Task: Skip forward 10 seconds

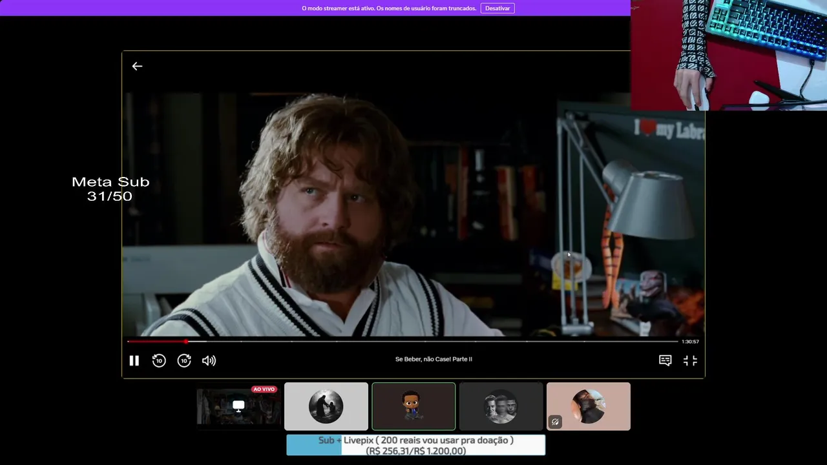Action: tap(184, 360)
